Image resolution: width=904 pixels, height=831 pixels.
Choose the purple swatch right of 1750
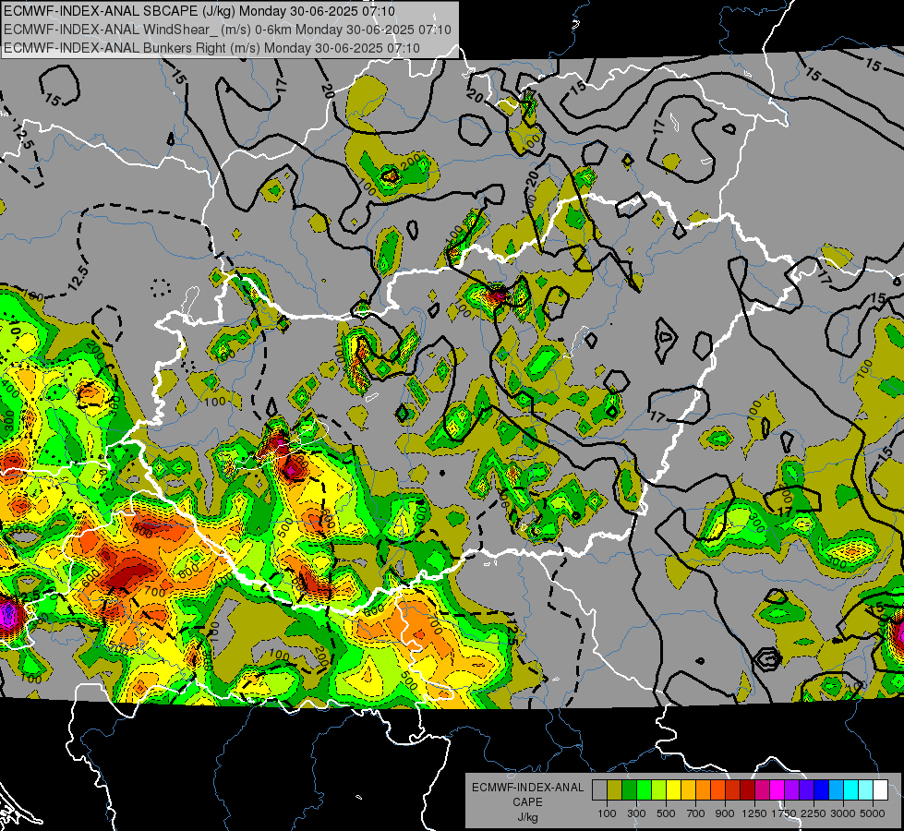(x=791, y=790)
